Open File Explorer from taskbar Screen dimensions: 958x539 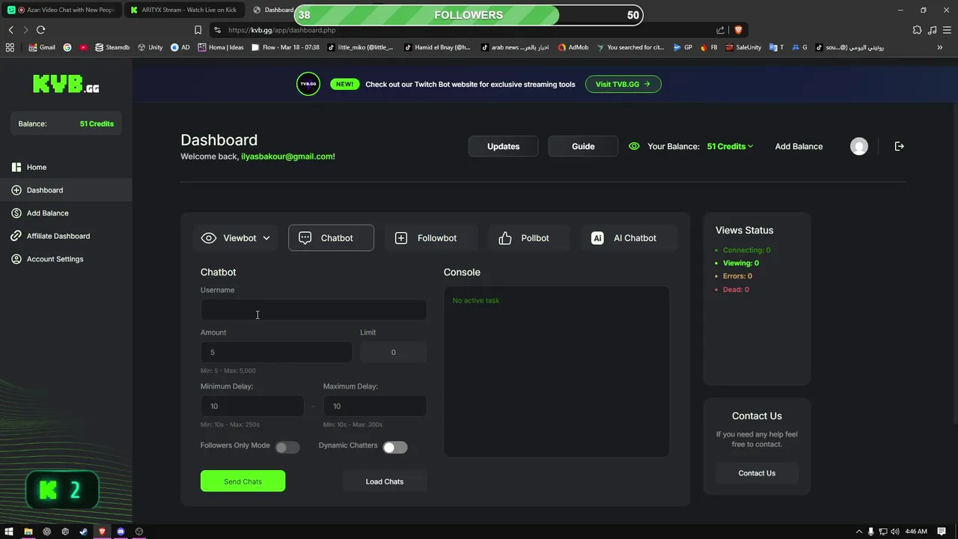[x=28, y=532]
